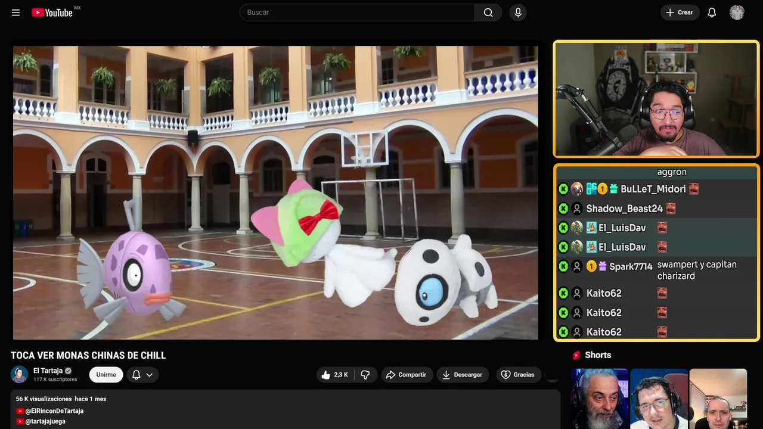This screenshot has height=429, width=763.
Task: Play or pause the main video
Action: coord(275,192)
